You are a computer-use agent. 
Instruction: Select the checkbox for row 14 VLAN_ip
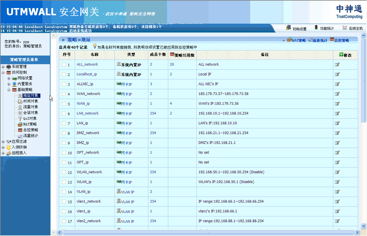click(64, 192)
